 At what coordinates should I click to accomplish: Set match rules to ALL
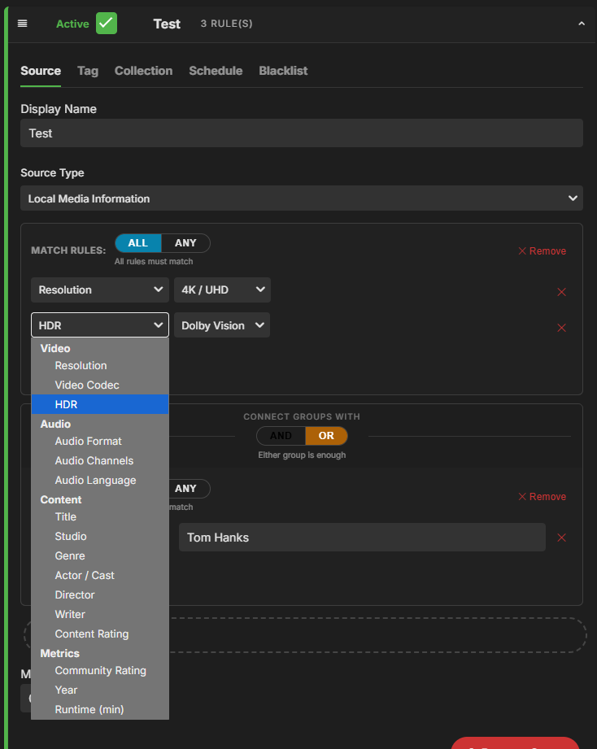(x=138, y=243)
